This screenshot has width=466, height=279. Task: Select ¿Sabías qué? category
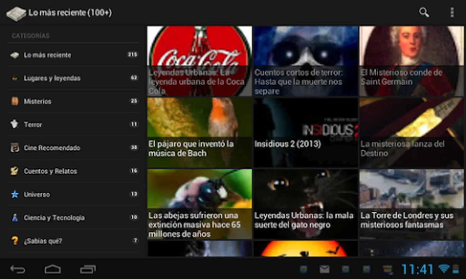[73, 241]
